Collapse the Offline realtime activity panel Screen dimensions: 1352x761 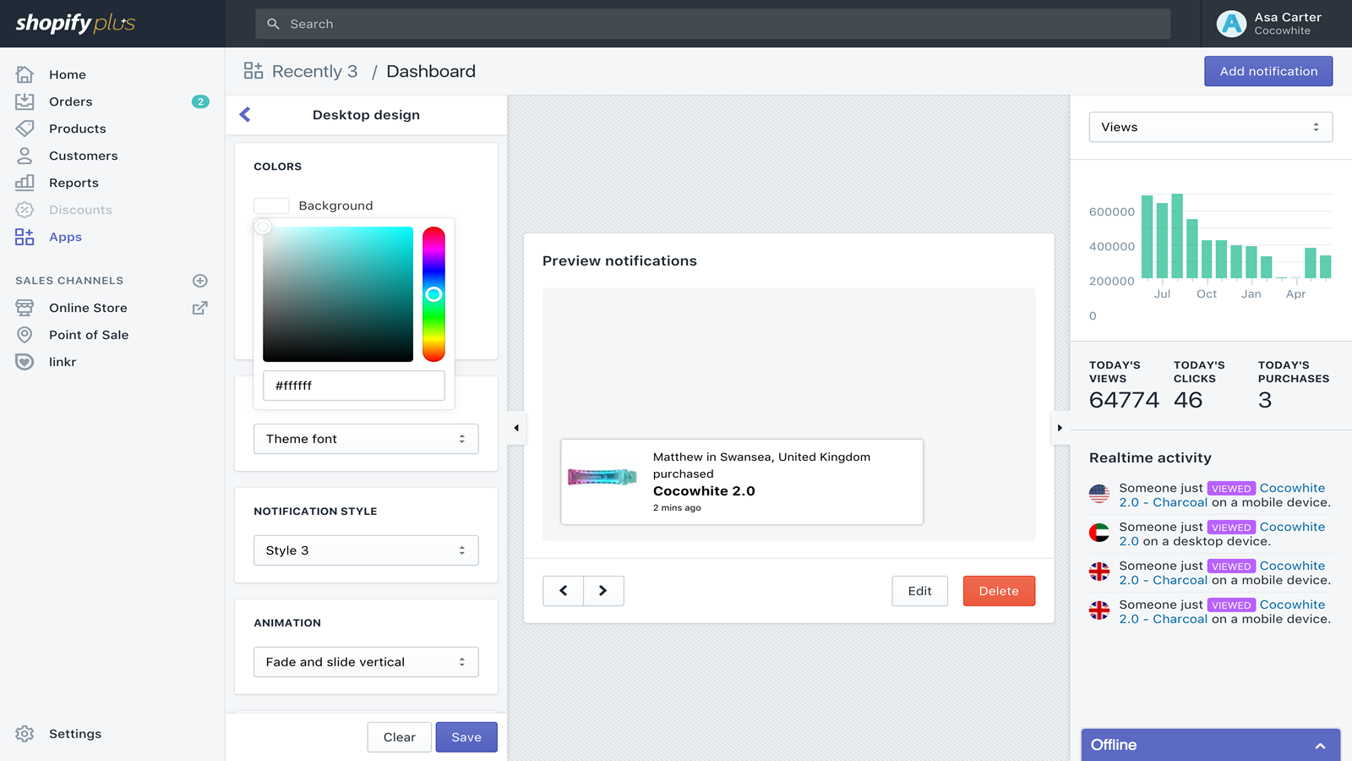(x=1321, y=746)
